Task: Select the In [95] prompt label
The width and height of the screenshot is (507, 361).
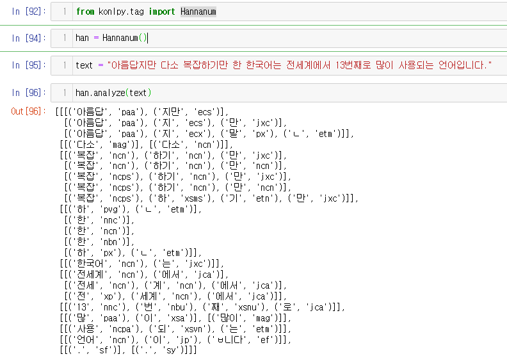Action: pos(28,65)
